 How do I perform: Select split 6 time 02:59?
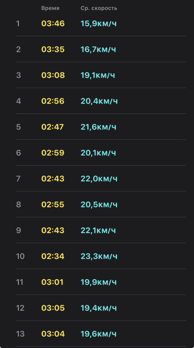coord(53,153)
